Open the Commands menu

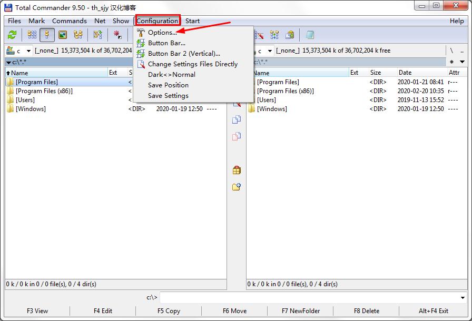pyautogui.click(x=70, y=21)
